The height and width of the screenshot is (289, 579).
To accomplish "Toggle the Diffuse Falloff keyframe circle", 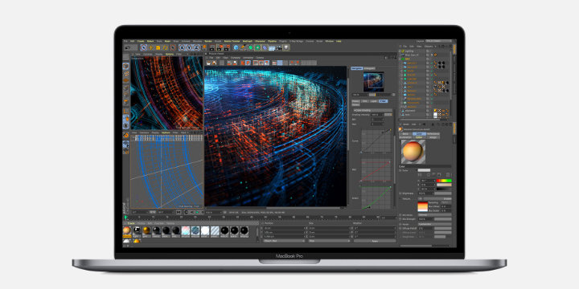I will [400, 228].
